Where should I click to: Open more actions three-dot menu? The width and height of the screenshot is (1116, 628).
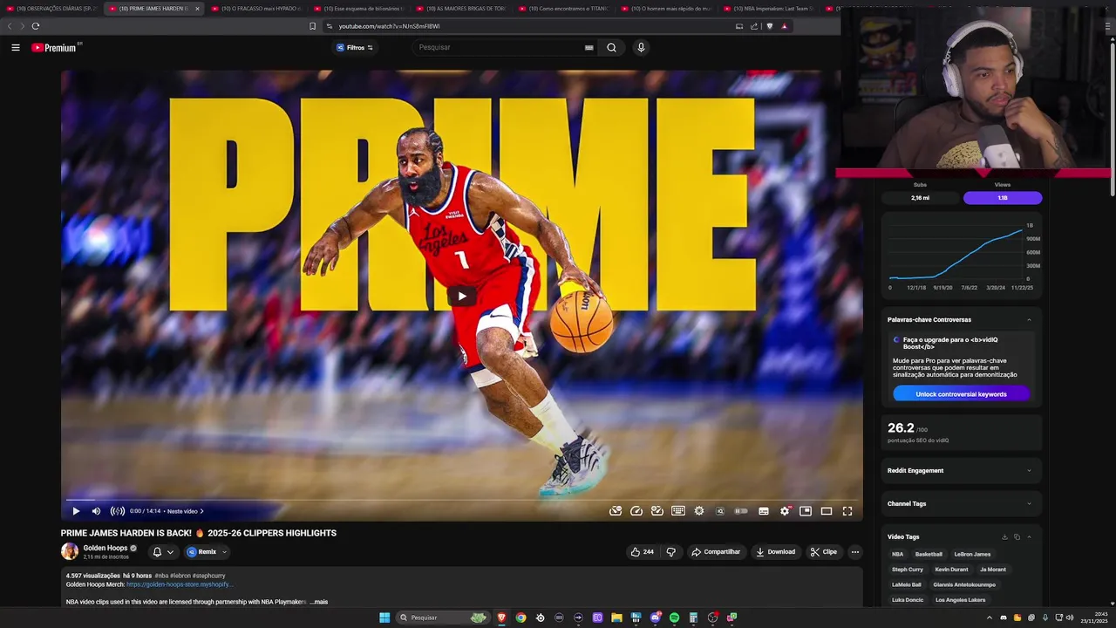[x=855, y=552]
